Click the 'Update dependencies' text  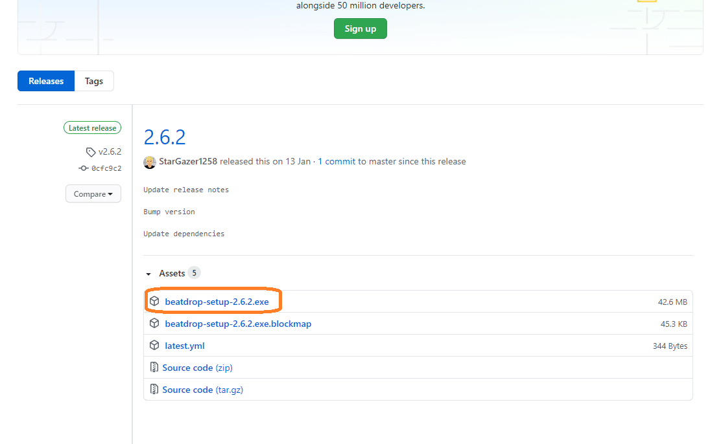tap(184, 234)
